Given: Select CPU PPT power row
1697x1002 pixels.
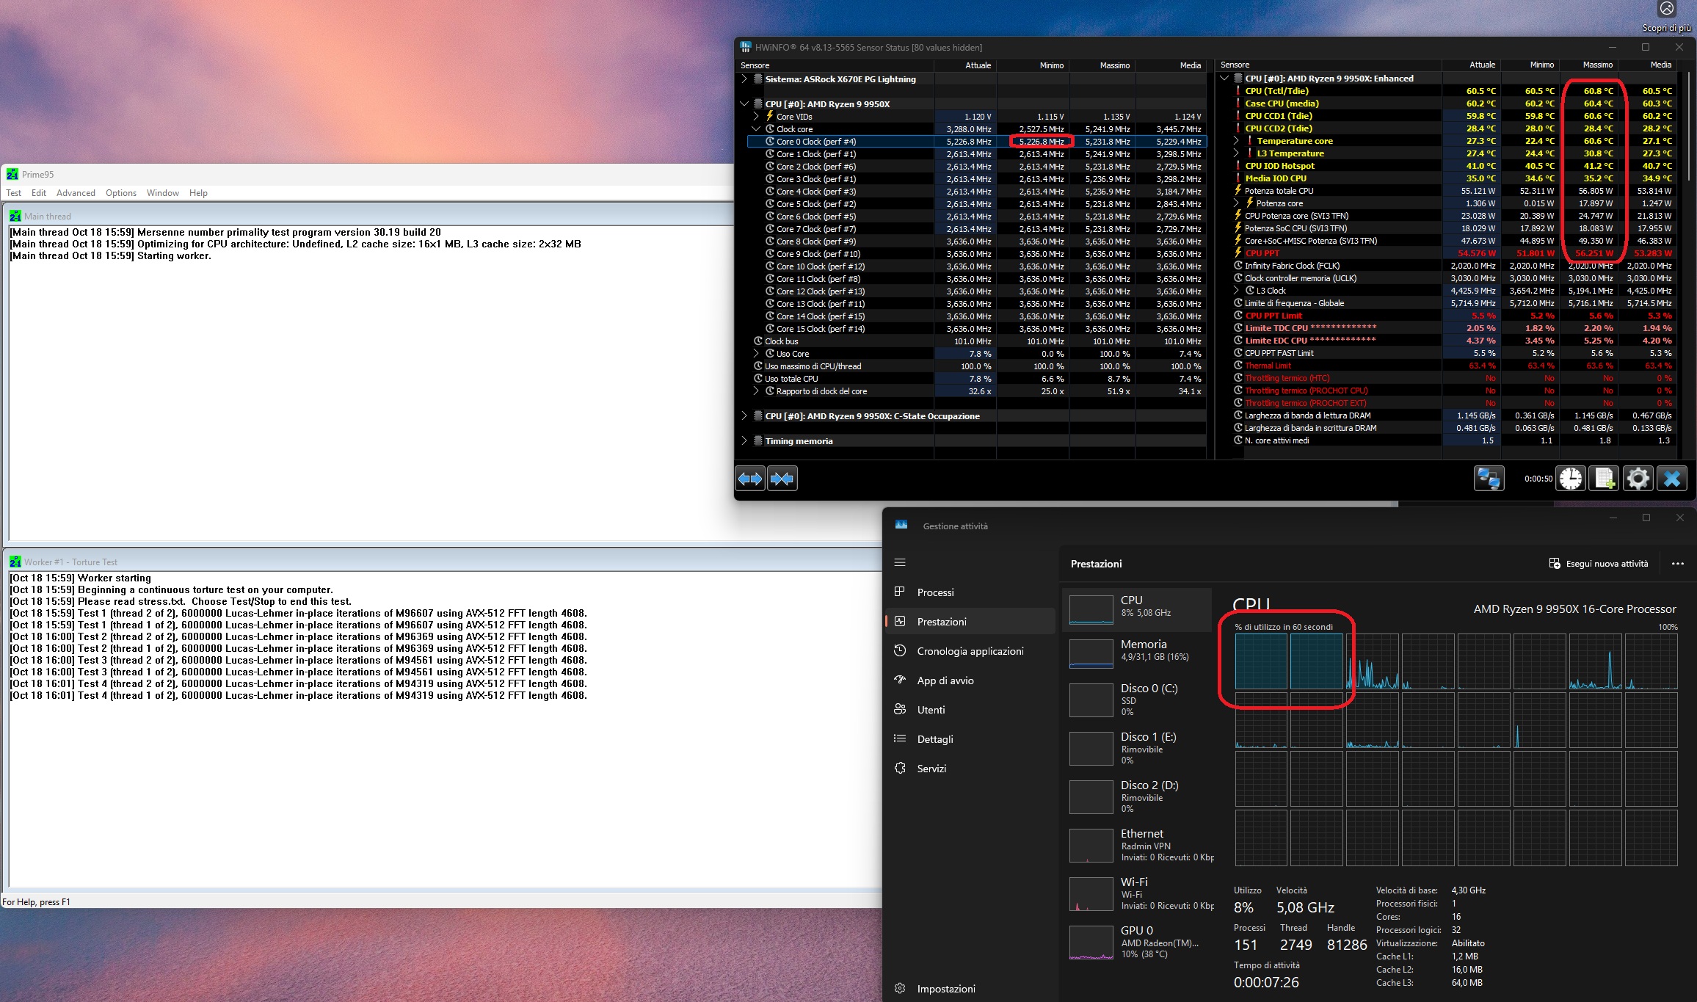Looking at the screenshot, I should [x=1447, y=253].
